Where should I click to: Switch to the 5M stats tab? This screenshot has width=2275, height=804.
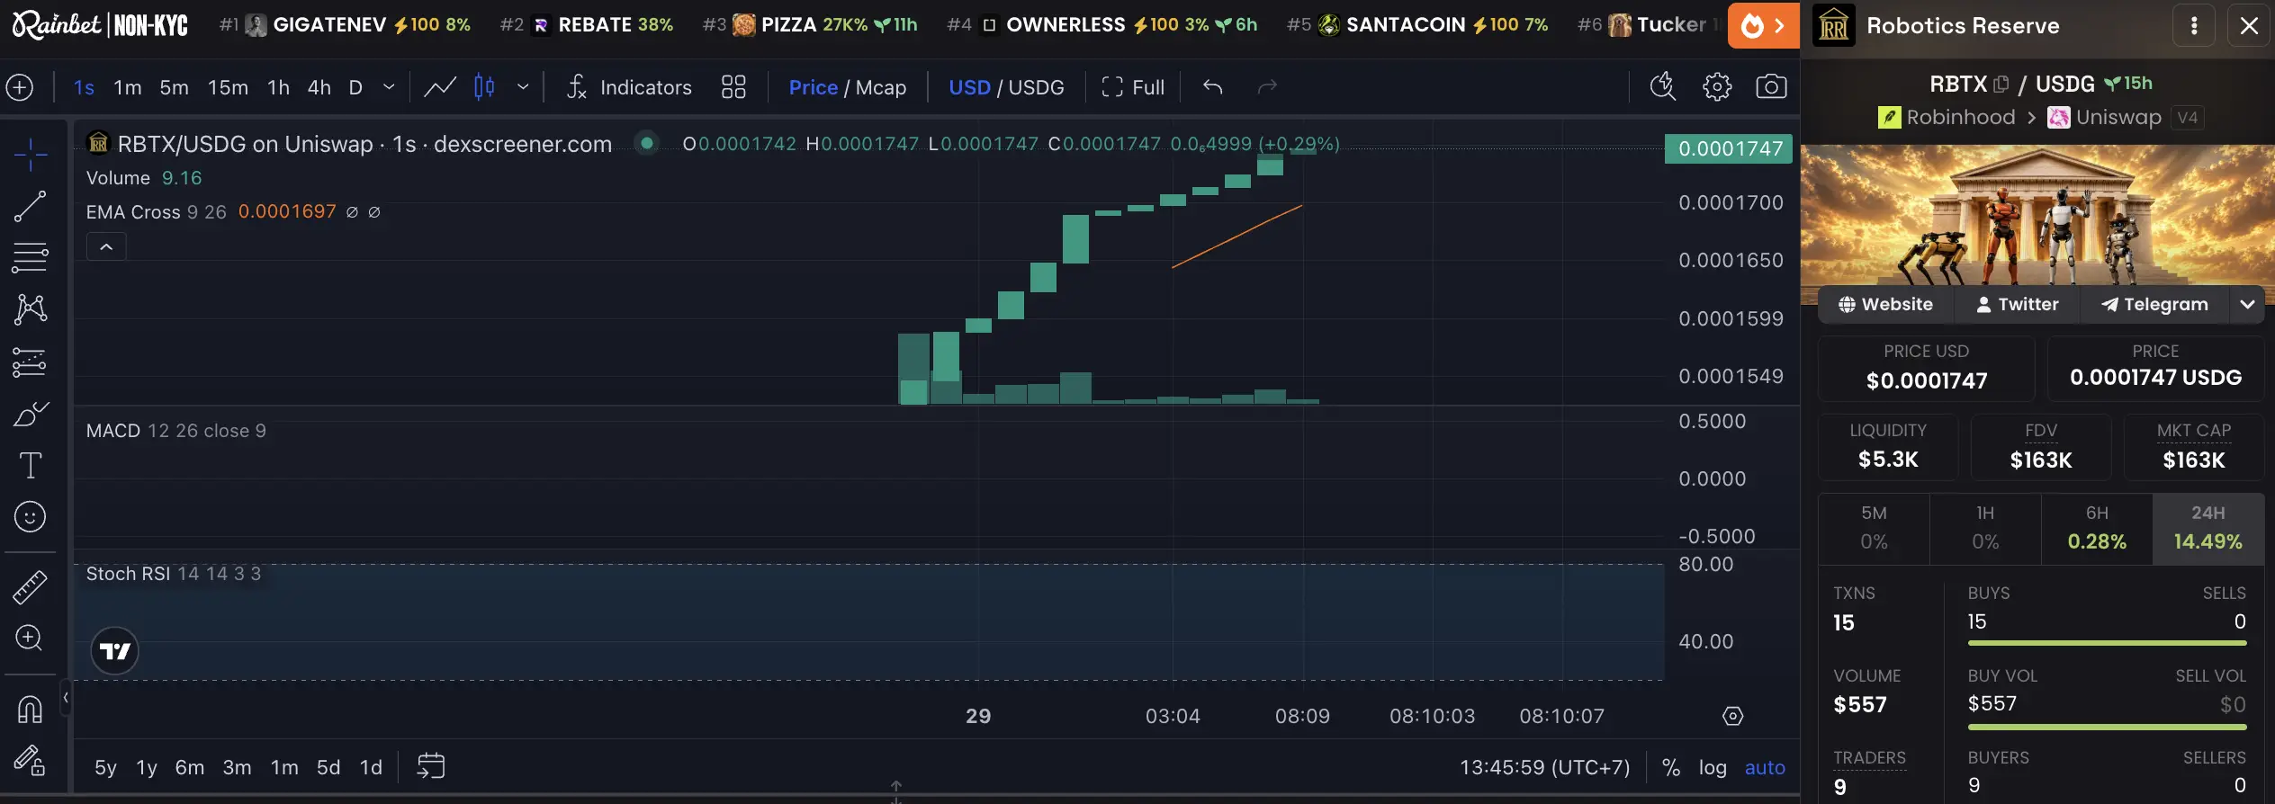coord(1874,528)
